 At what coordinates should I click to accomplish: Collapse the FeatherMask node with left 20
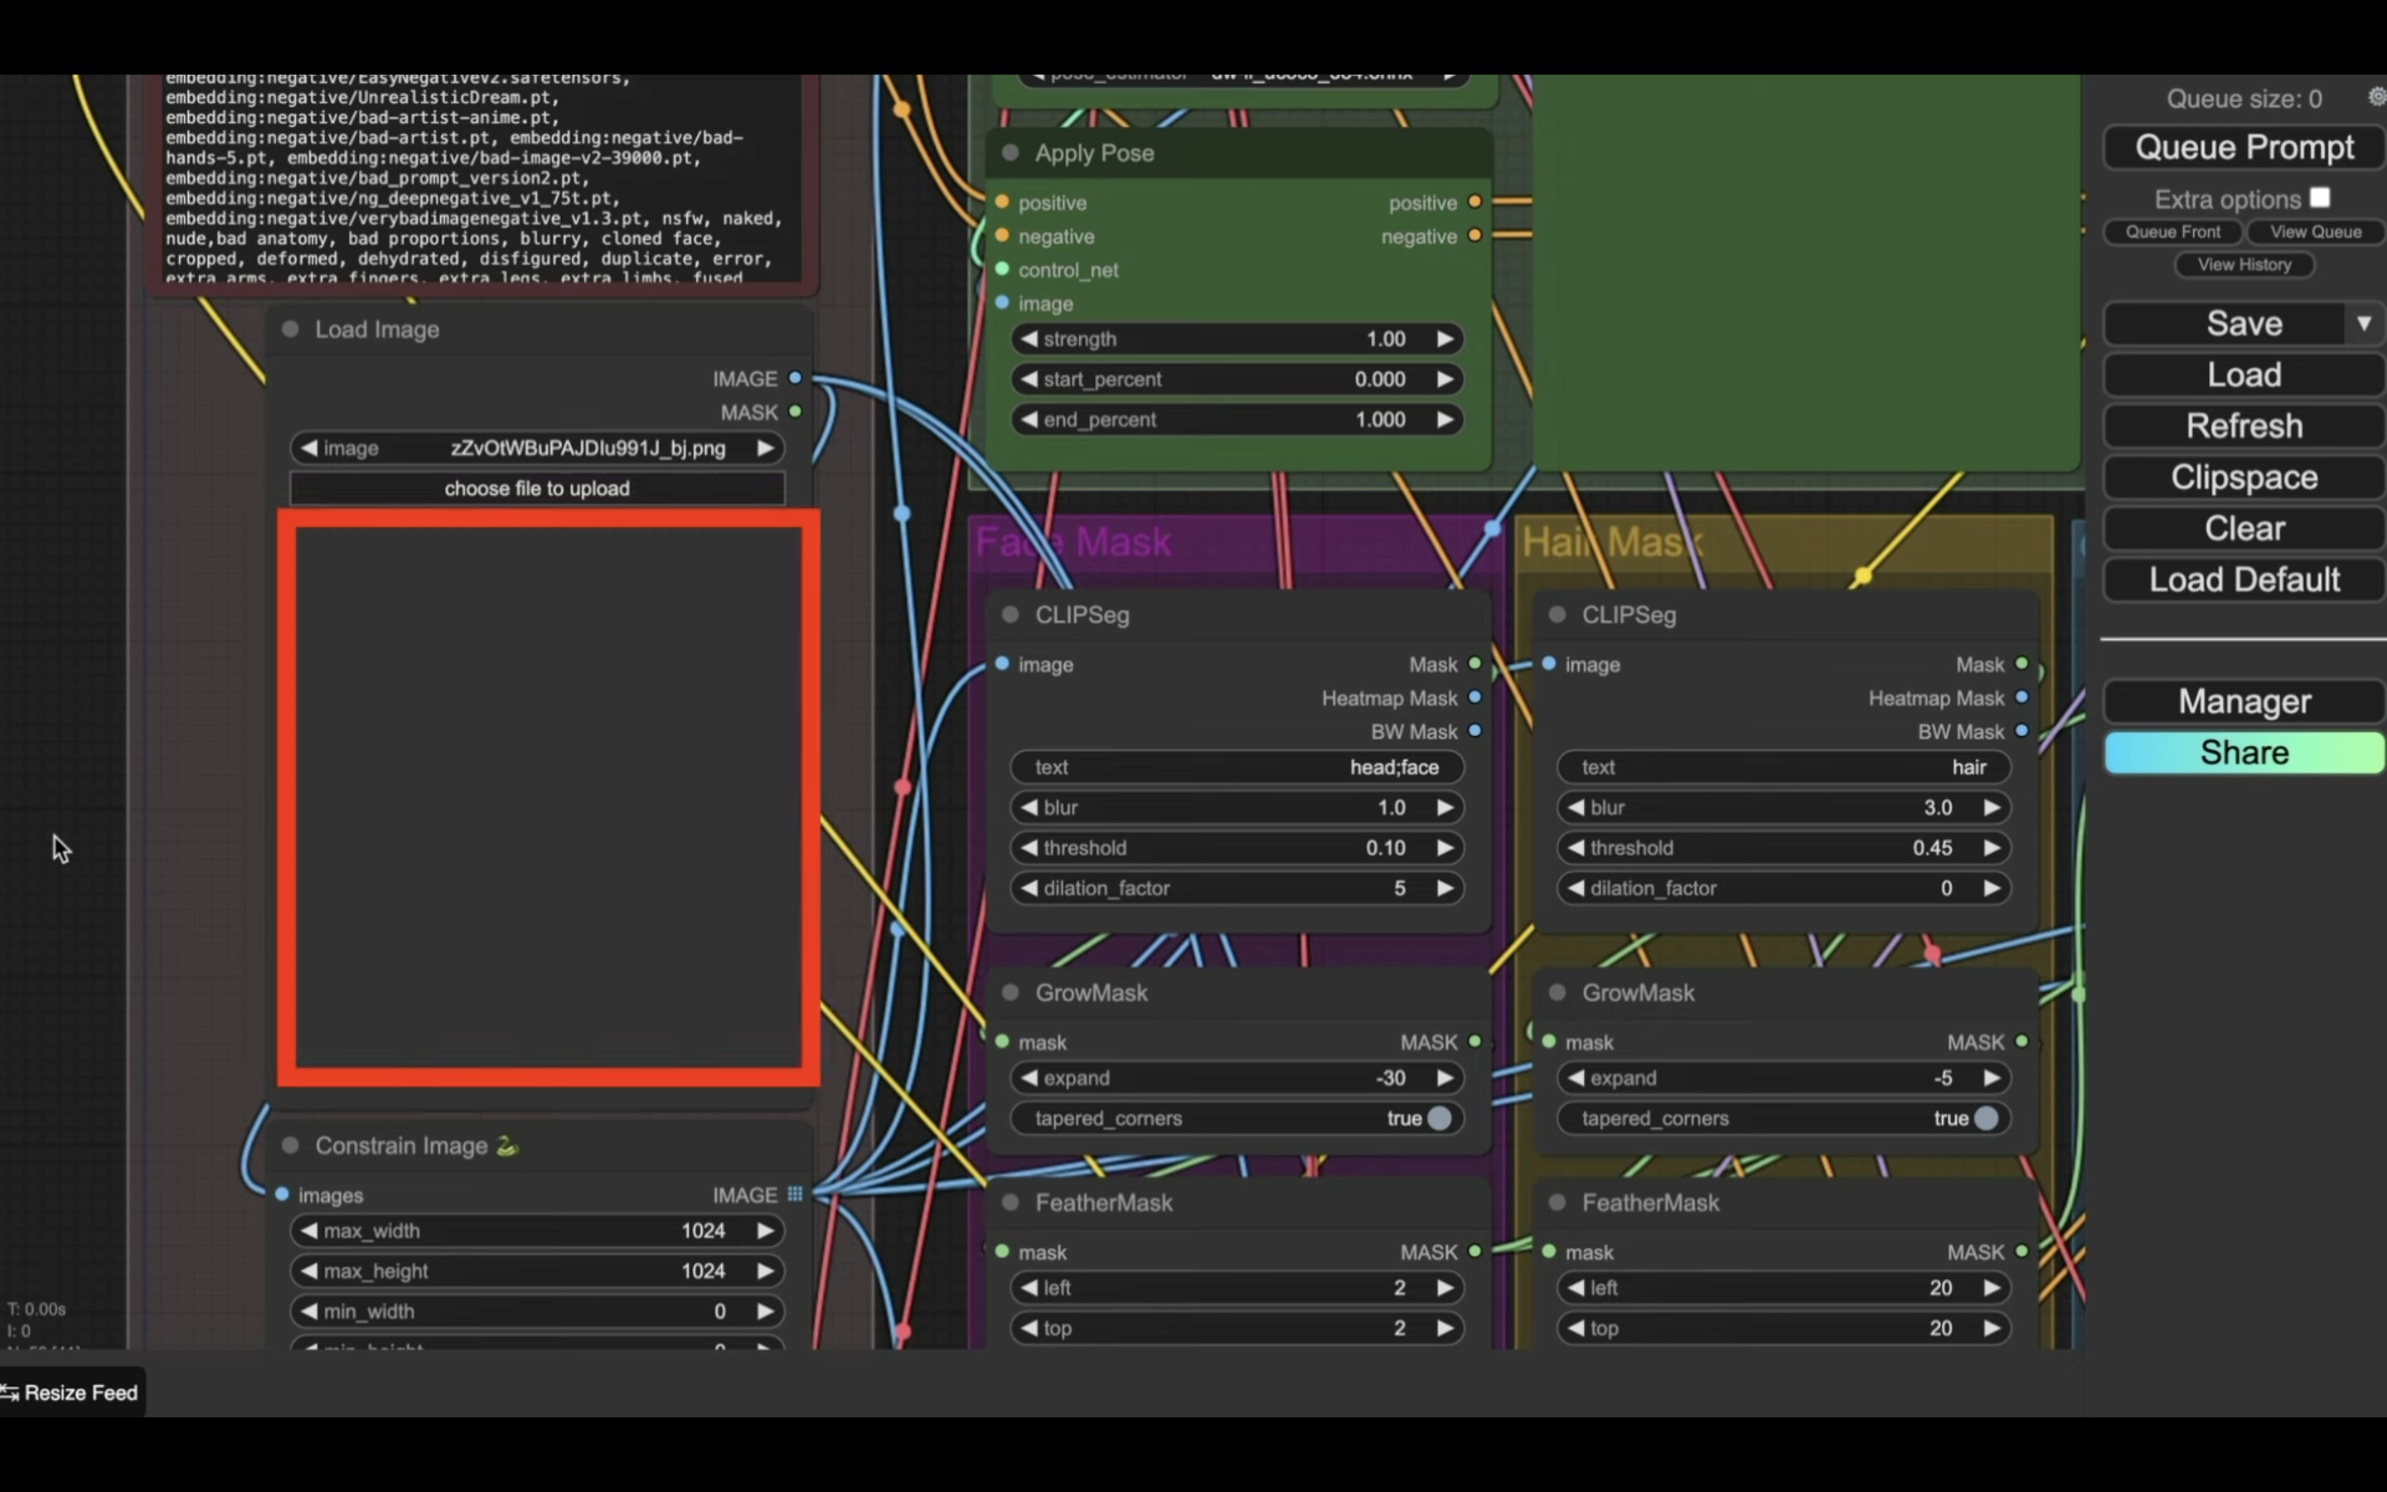(x=1557, y=1202)
